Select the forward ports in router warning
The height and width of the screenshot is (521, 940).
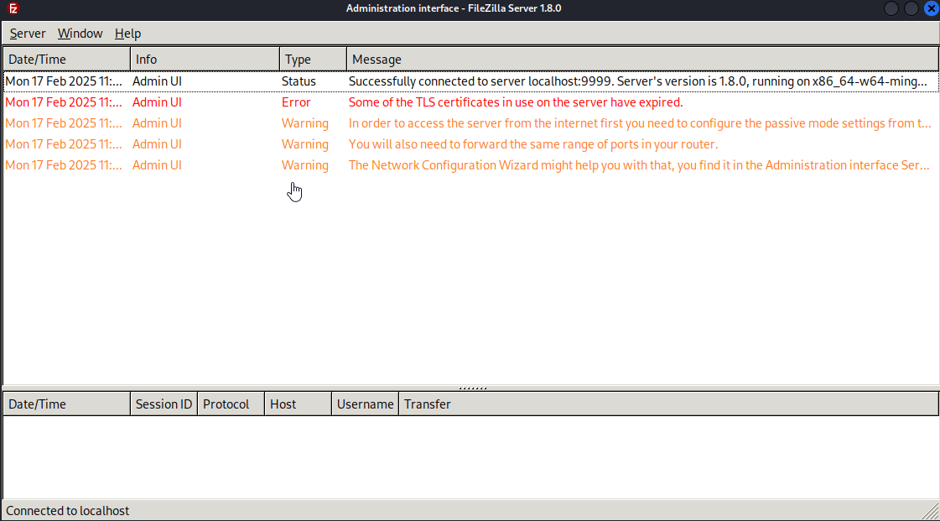point(470,144)
